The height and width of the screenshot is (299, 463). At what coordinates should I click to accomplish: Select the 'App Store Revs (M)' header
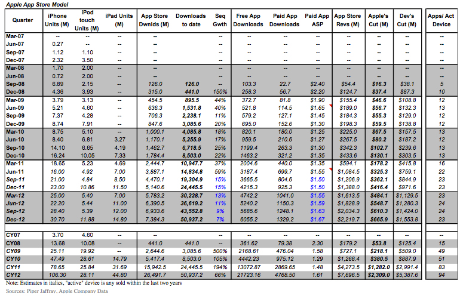pyautogui.click(x=348, y=20)
